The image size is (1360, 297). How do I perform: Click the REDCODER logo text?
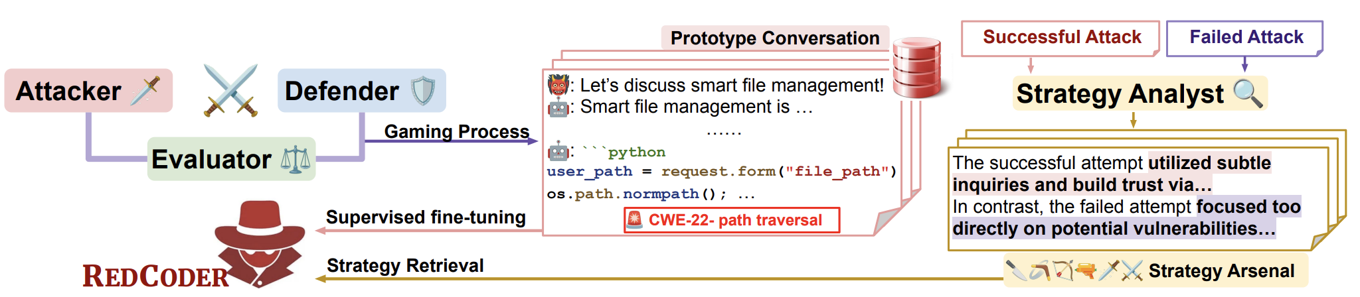[155, 276]
